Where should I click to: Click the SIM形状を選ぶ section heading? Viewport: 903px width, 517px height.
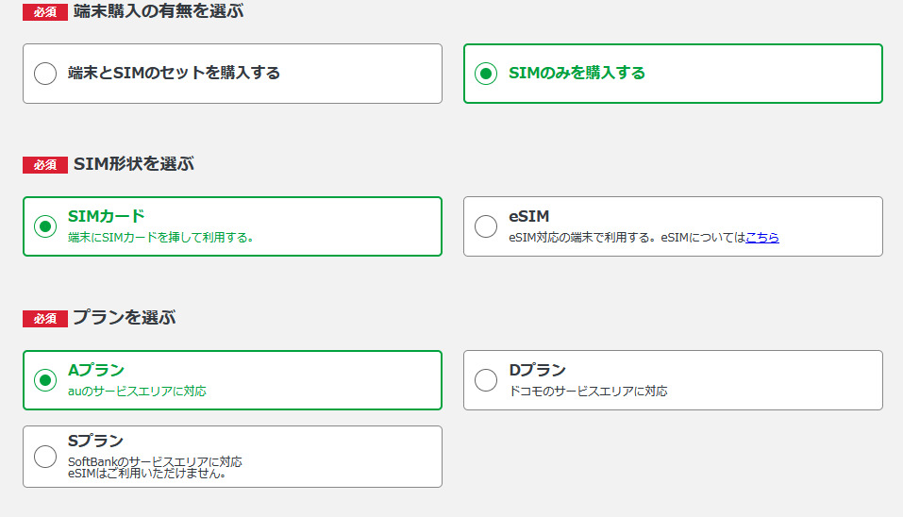click(133, 164)
